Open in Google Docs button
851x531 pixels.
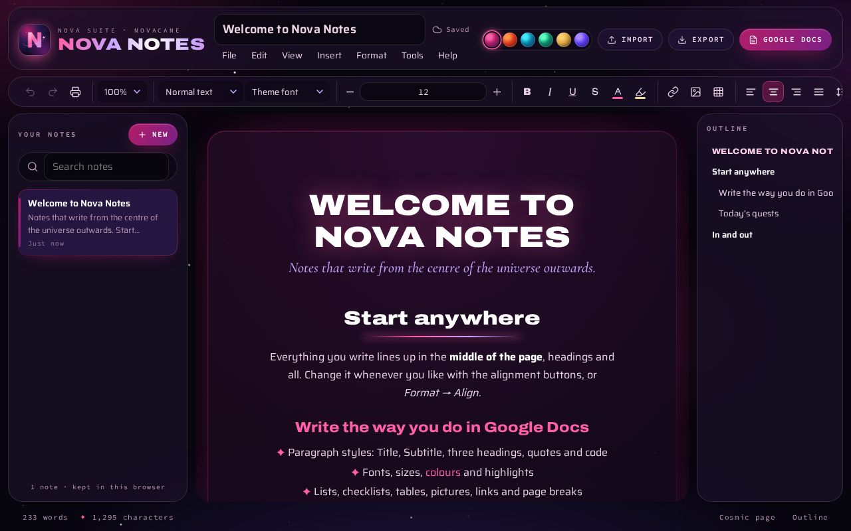(785, 39)
